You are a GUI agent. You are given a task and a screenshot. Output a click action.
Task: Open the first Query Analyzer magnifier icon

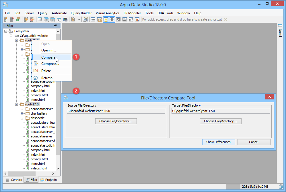point(40,19)
